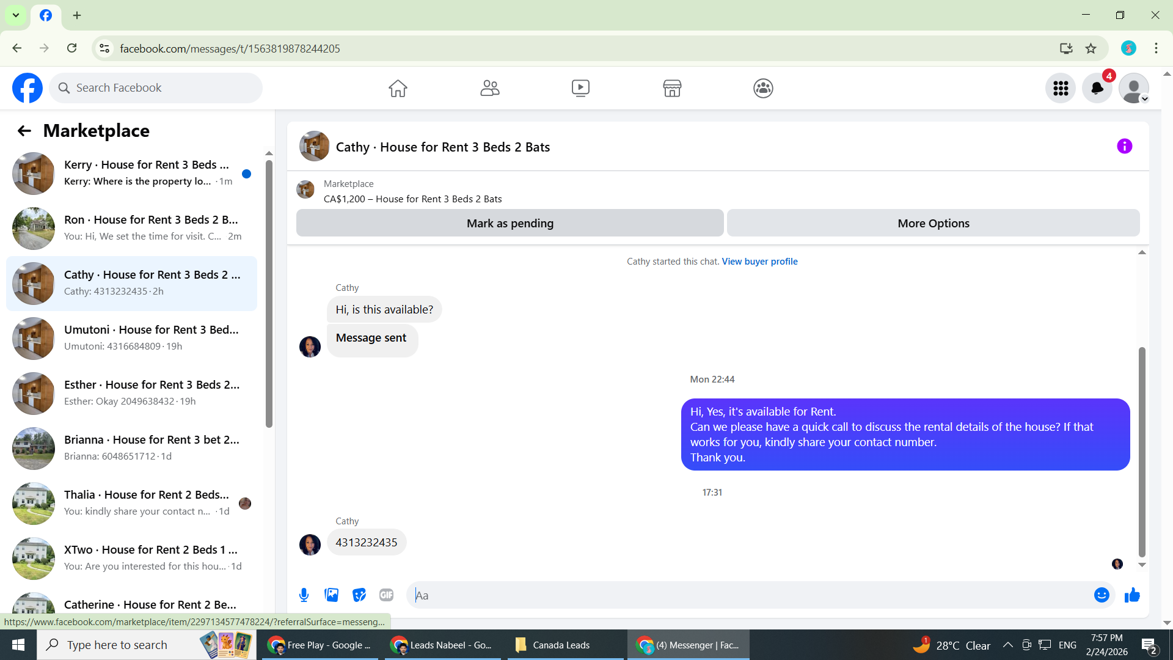Open the emoji picker in the message box
The image size is (1173, 660).
click(1102, 595)
